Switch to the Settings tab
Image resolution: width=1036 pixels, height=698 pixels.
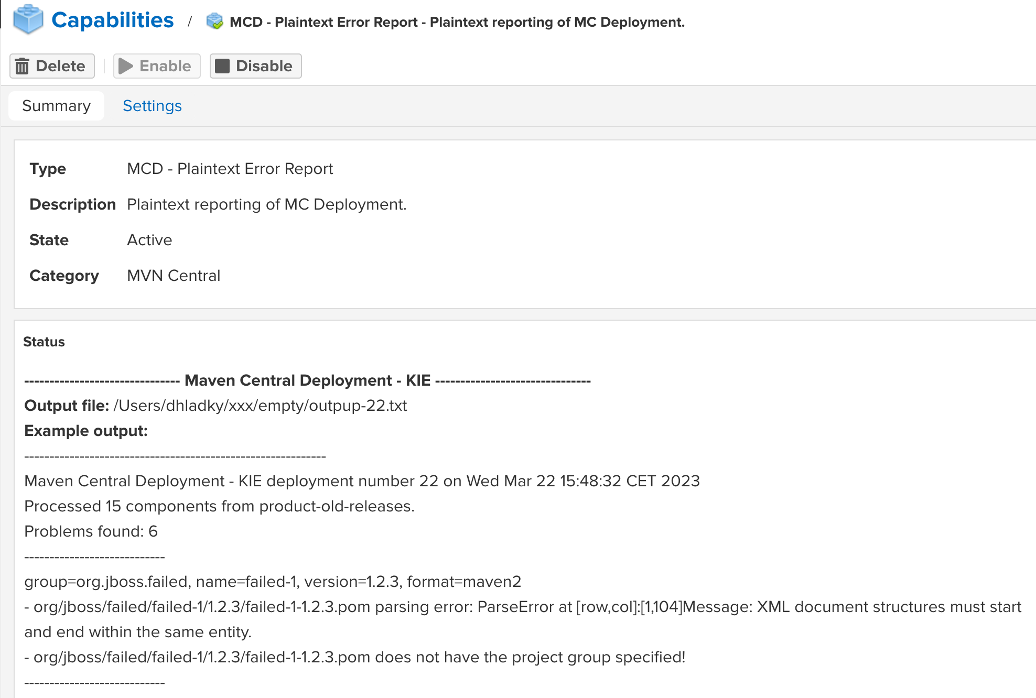click(152, 106)
